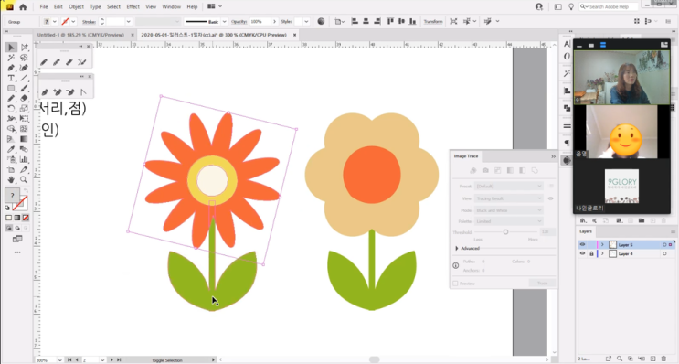Screen dimensions: 679x364
Task: Open the File menu
Action: coord(44,7)
